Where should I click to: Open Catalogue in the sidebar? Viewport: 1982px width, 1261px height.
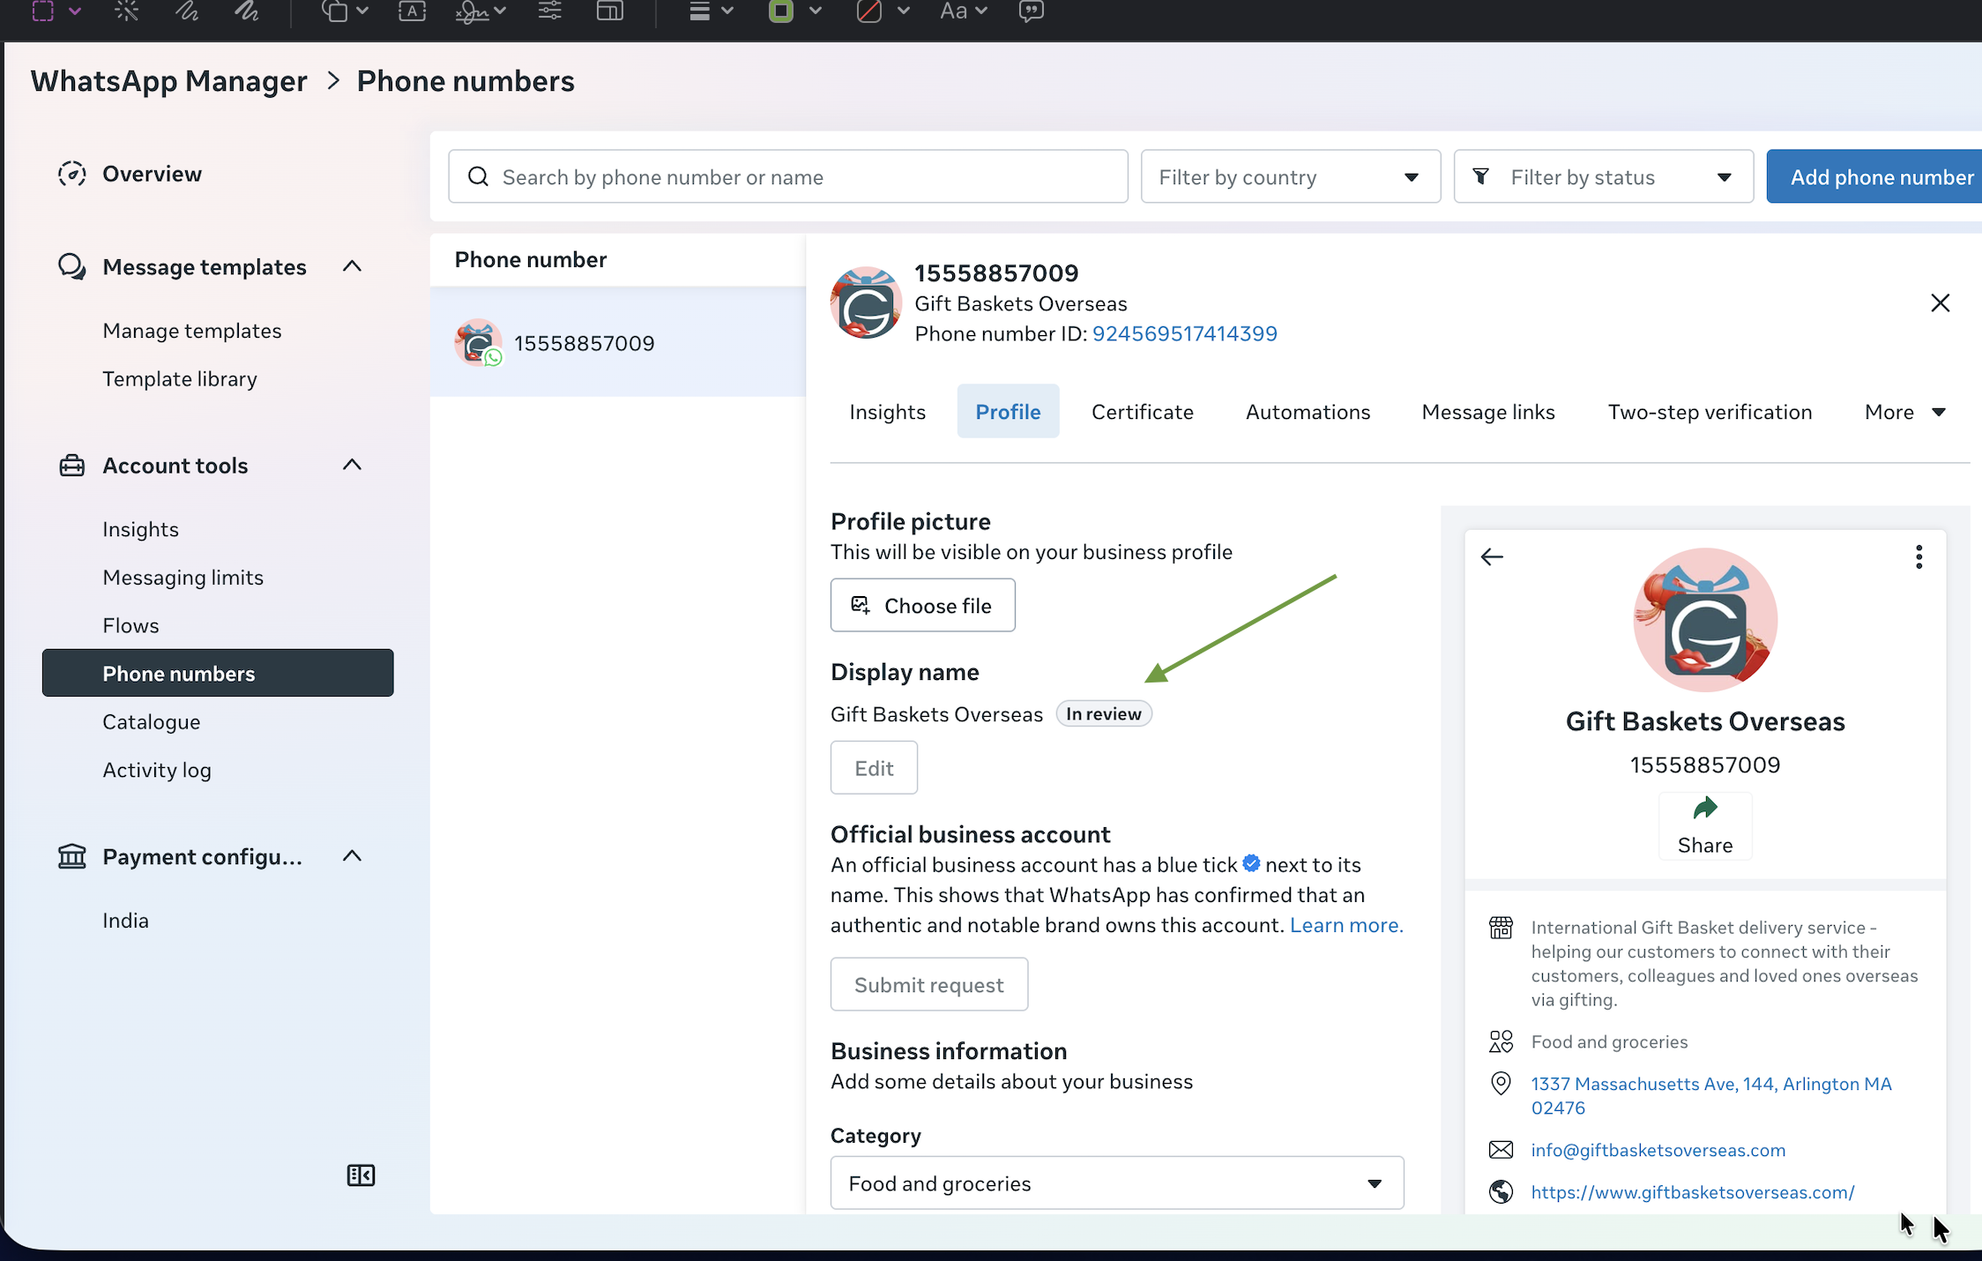coord(152,722)
